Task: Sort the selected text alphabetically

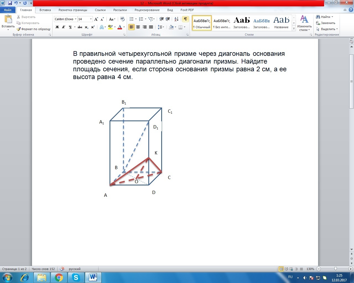Action: [x=176, y=19]
